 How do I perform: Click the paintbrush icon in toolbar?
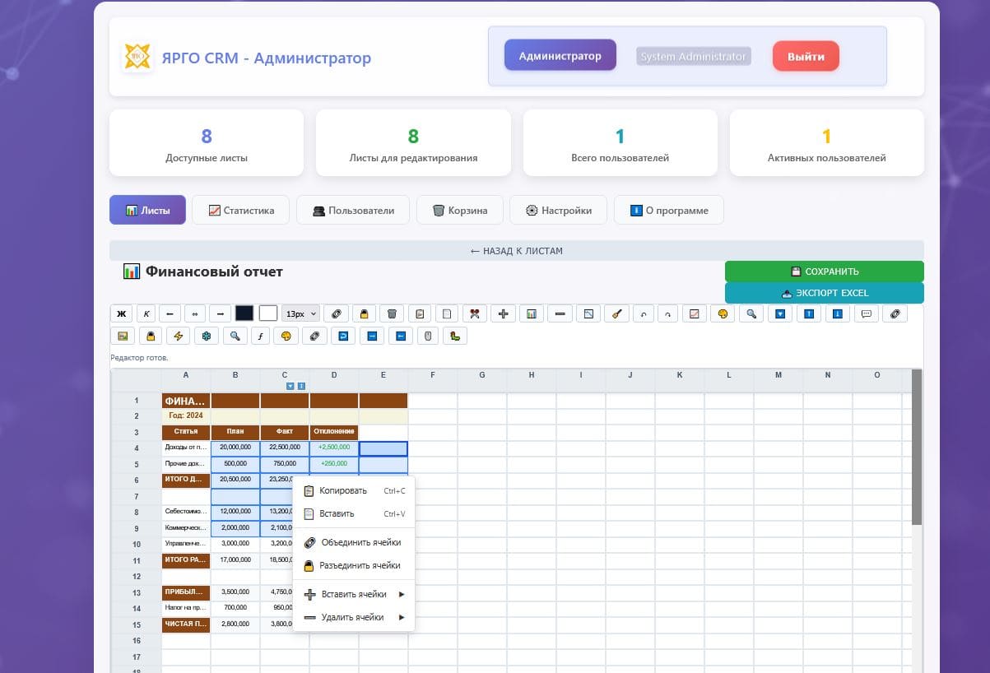click(616, 313)
